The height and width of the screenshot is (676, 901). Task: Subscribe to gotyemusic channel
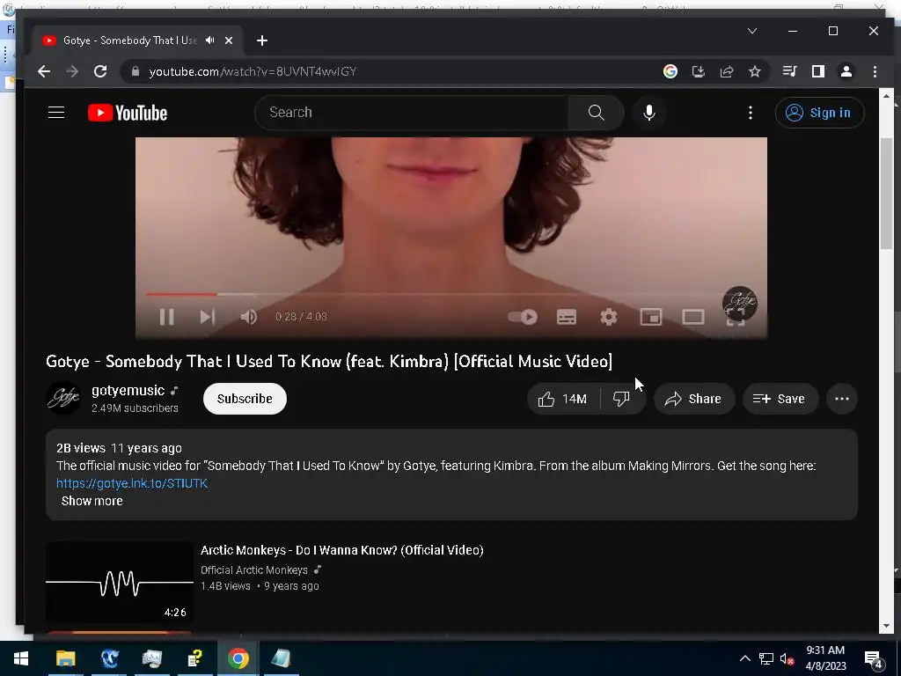pyautogui.click(x=245, y=399)
